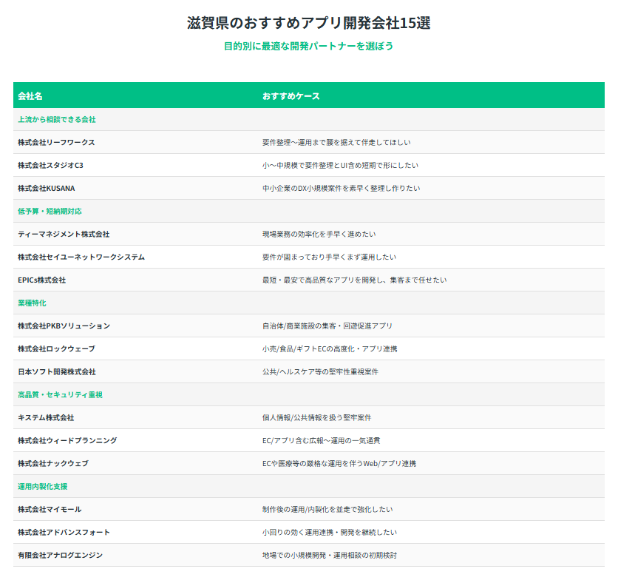Click the 会社名 column header

30,96
